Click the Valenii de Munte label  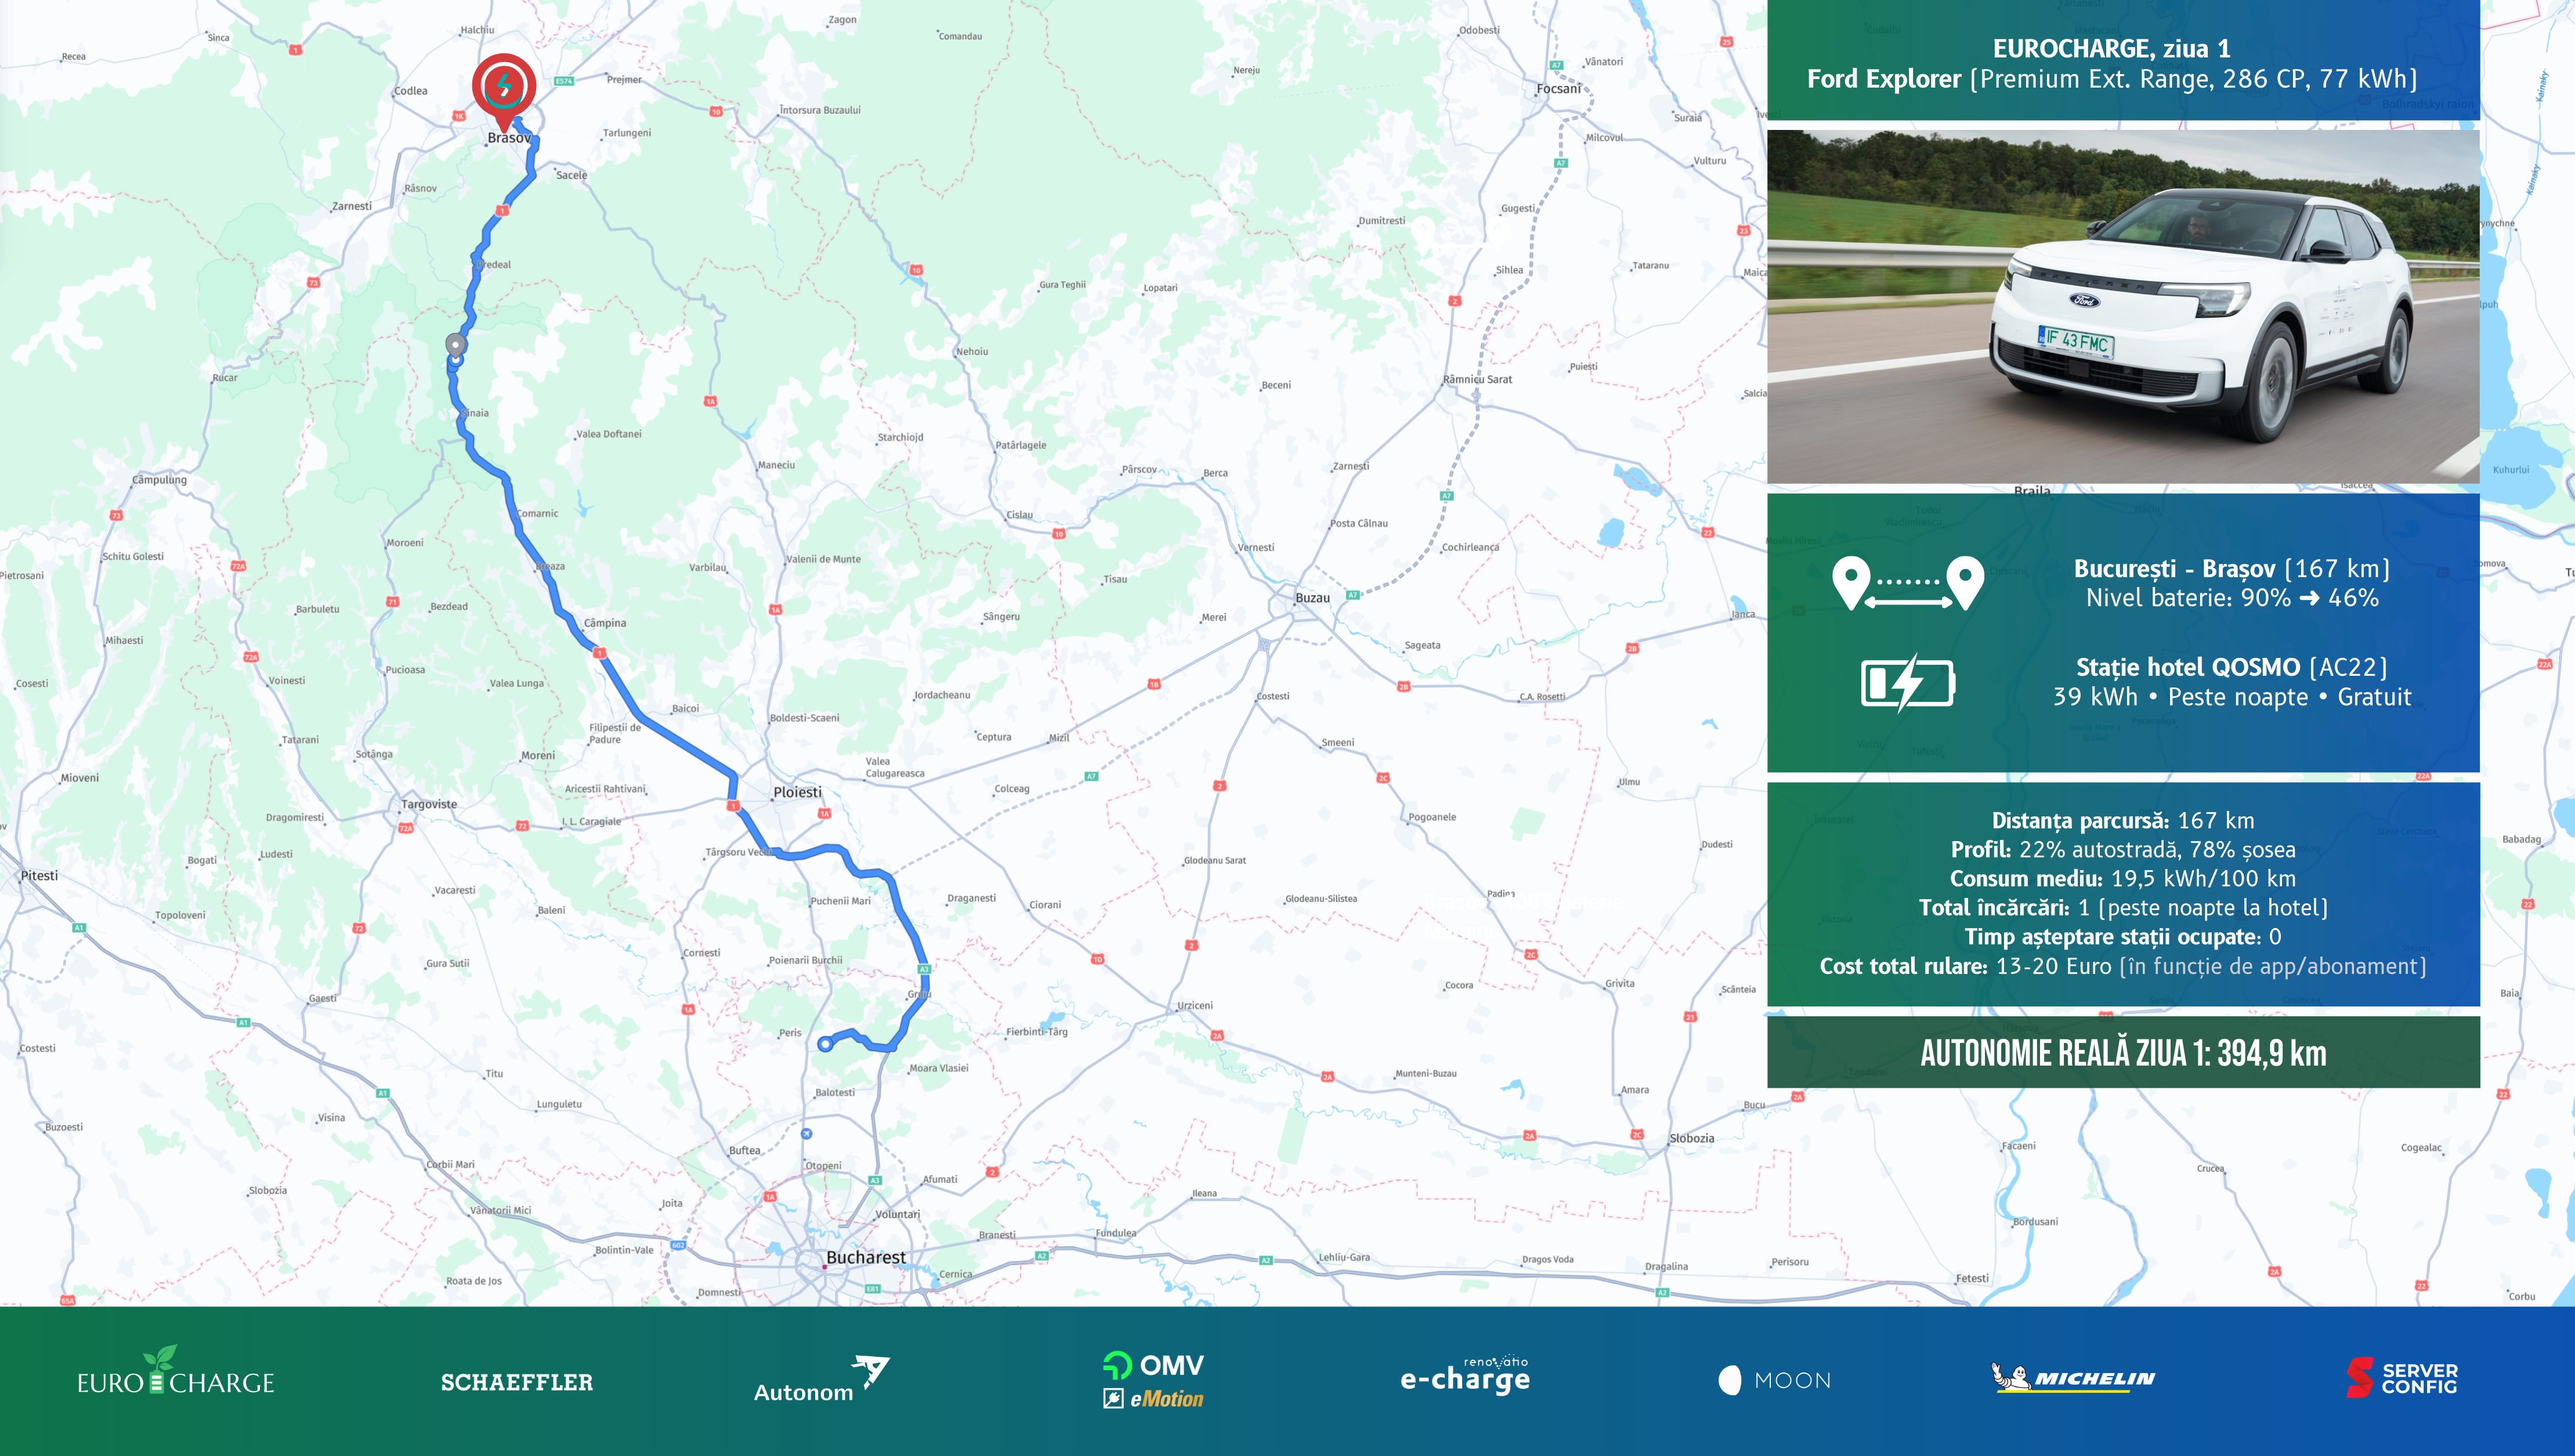click(823, 559)
